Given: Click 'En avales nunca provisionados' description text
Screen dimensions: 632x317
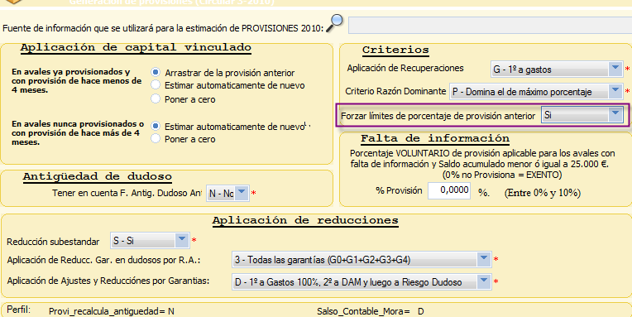Looking at the screenshot, I should [x=78, y=133].
